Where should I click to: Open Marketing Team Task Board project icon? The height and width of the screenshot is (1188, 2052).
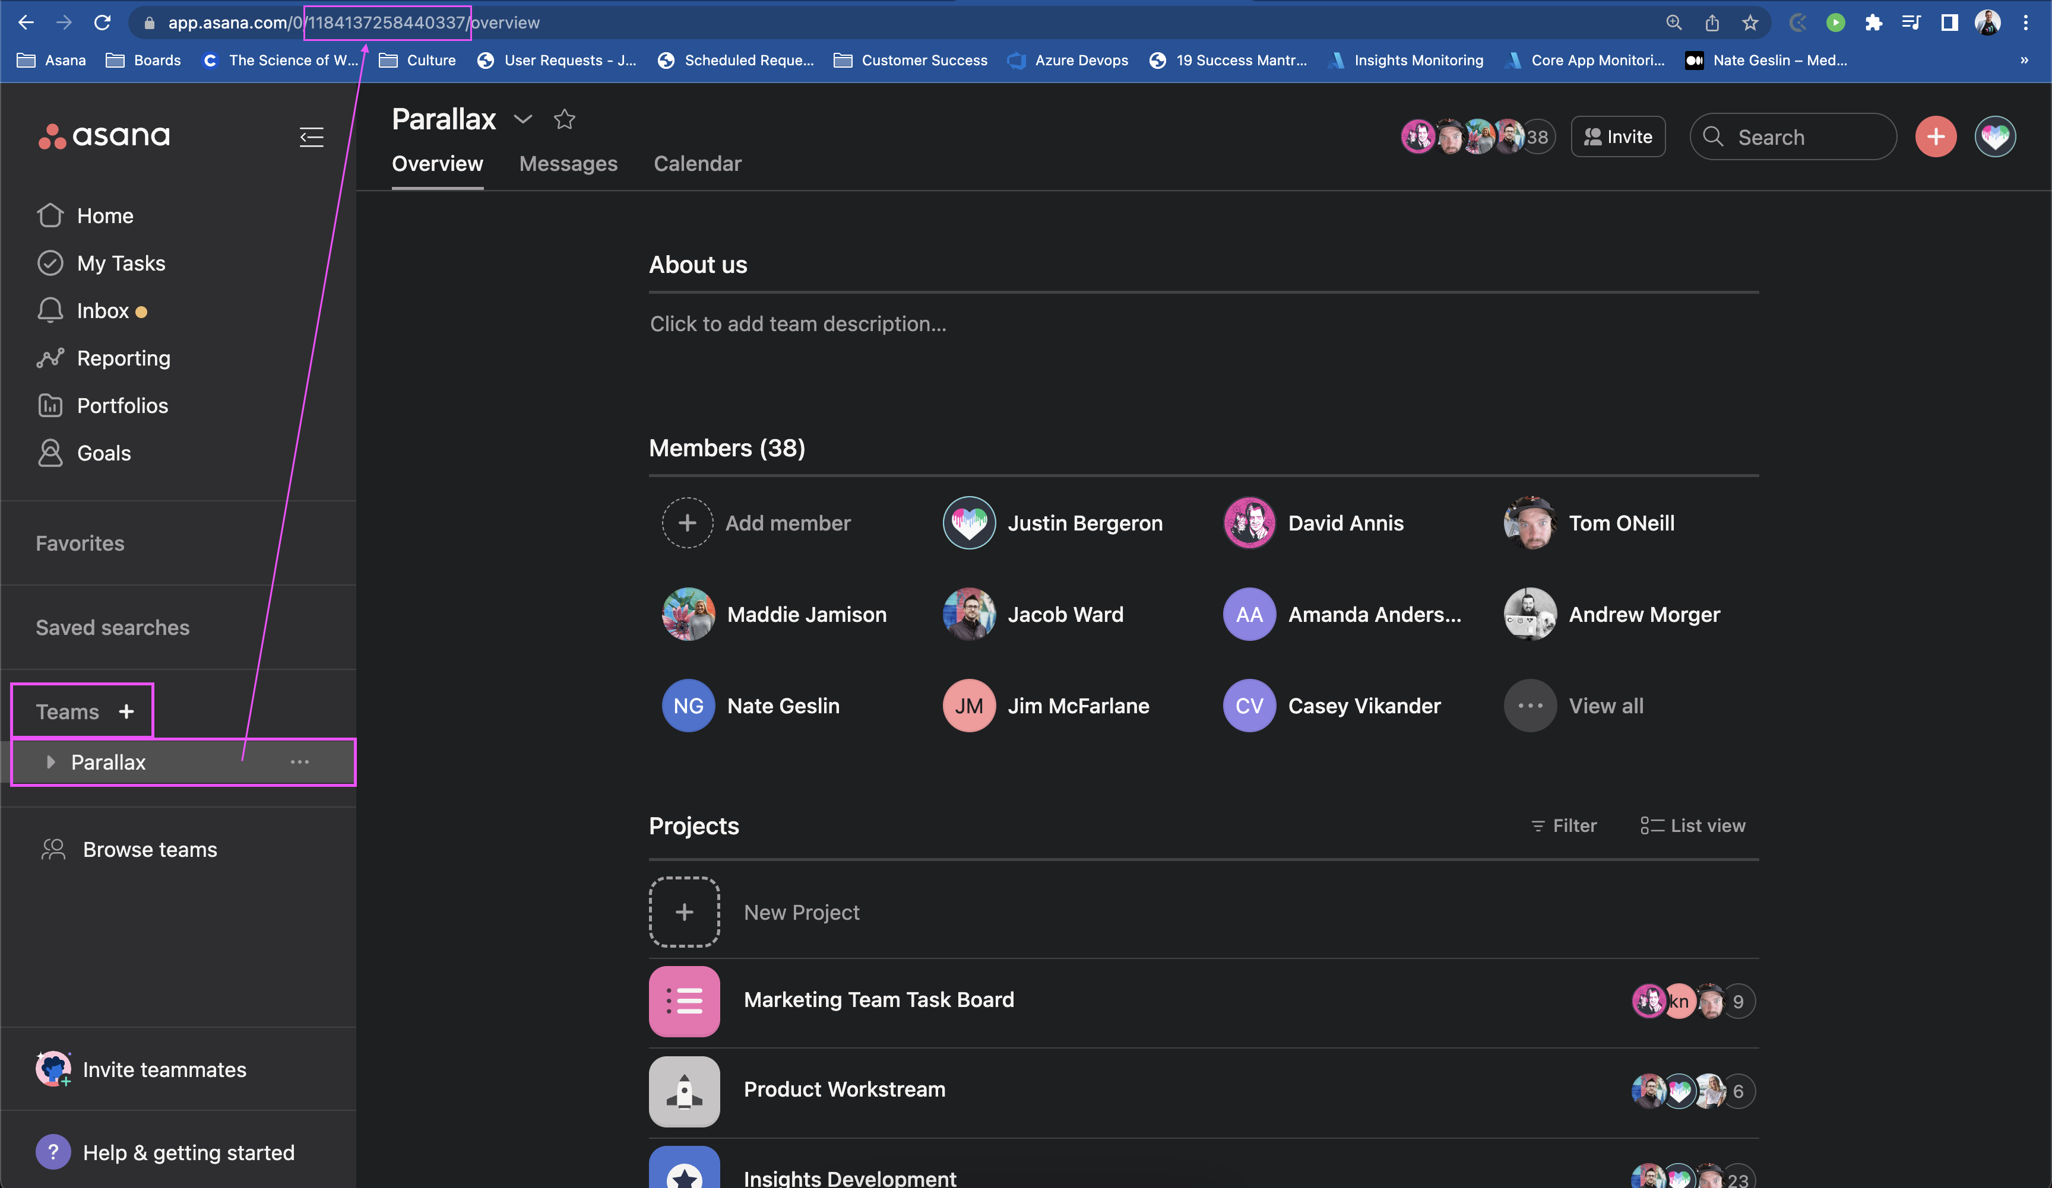pos(684,1001)
